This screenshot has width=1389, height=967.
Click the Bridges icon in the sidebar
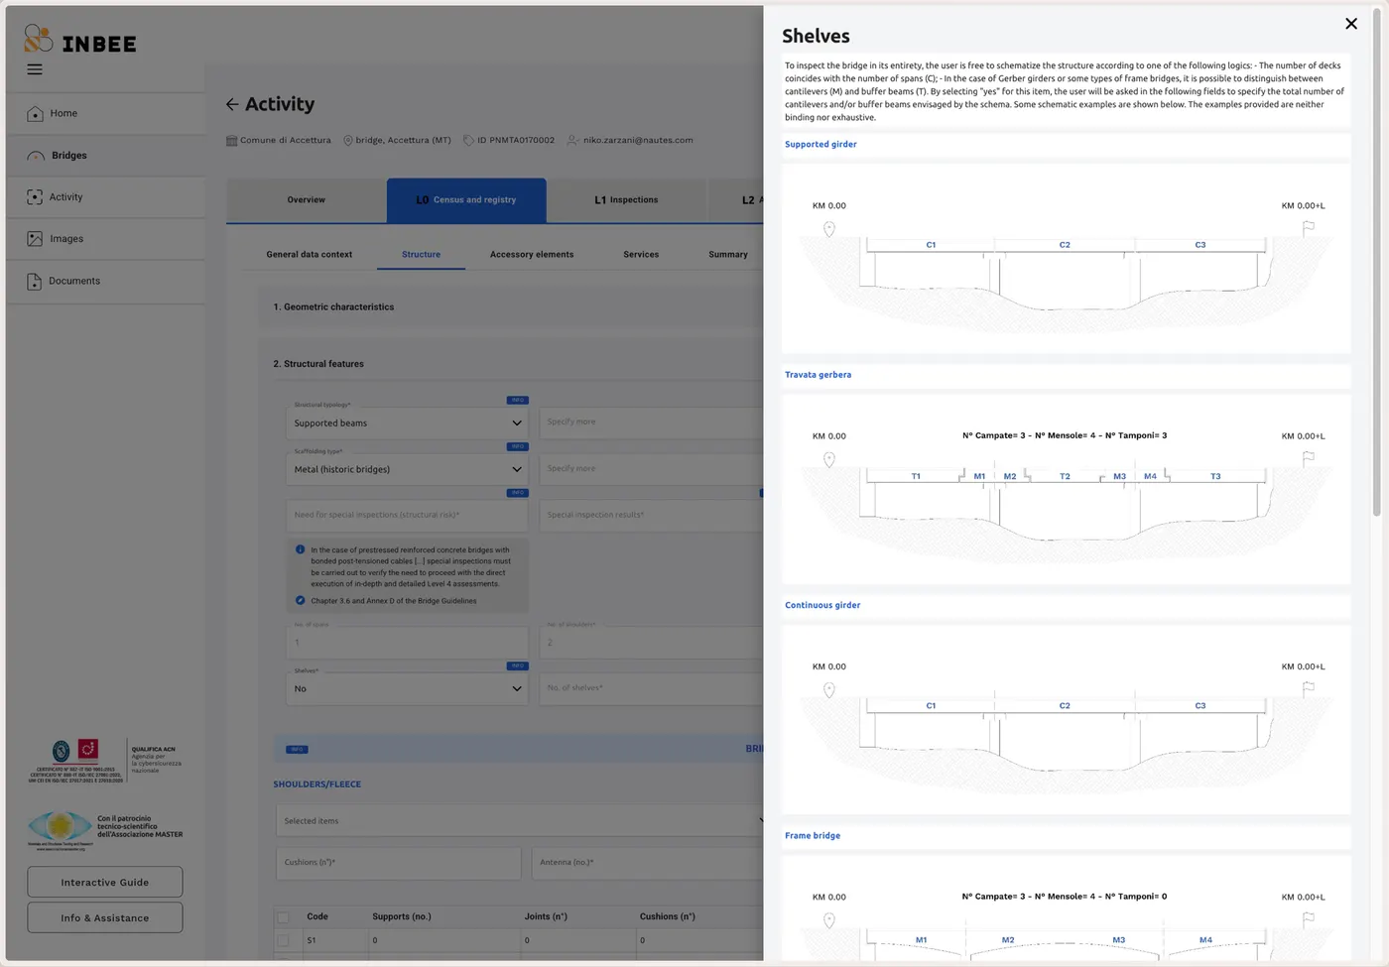[x=36, y=156]
